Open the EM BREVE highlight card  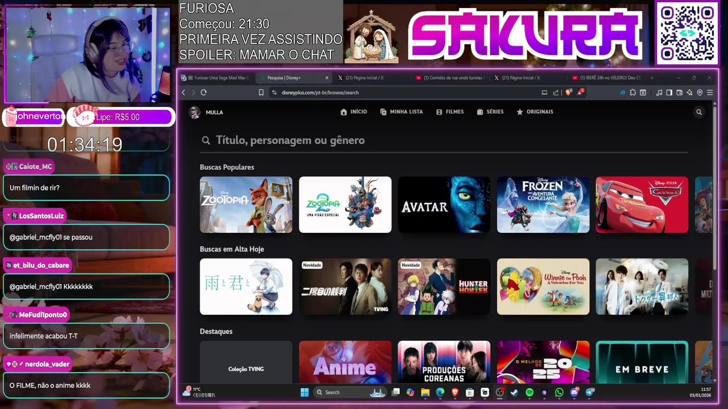(x=642, y=362)
